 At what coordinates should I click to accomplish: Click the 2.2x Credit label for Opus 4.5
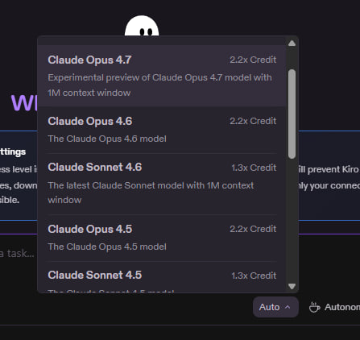[253, 229]
